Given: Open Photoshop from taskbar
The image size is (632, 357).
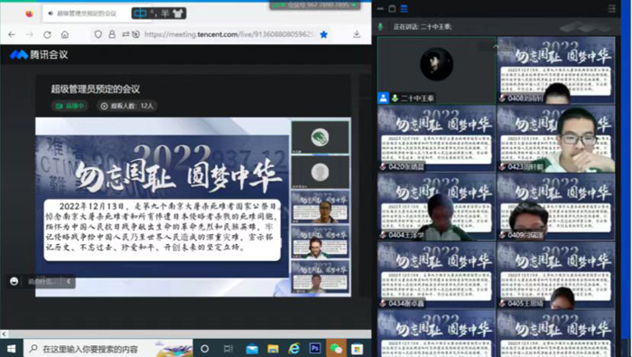Looking at the screenshot, I should 315,348.
